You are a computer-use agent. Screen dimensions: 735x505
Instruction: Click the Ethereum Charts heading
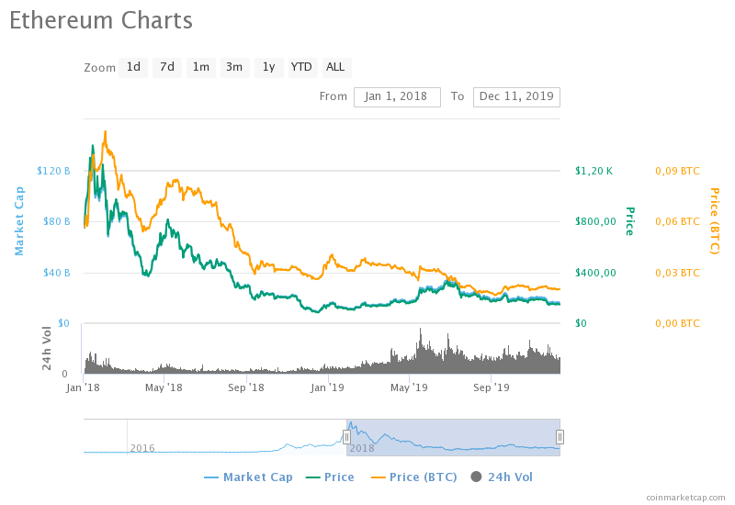tap(101, 20)
